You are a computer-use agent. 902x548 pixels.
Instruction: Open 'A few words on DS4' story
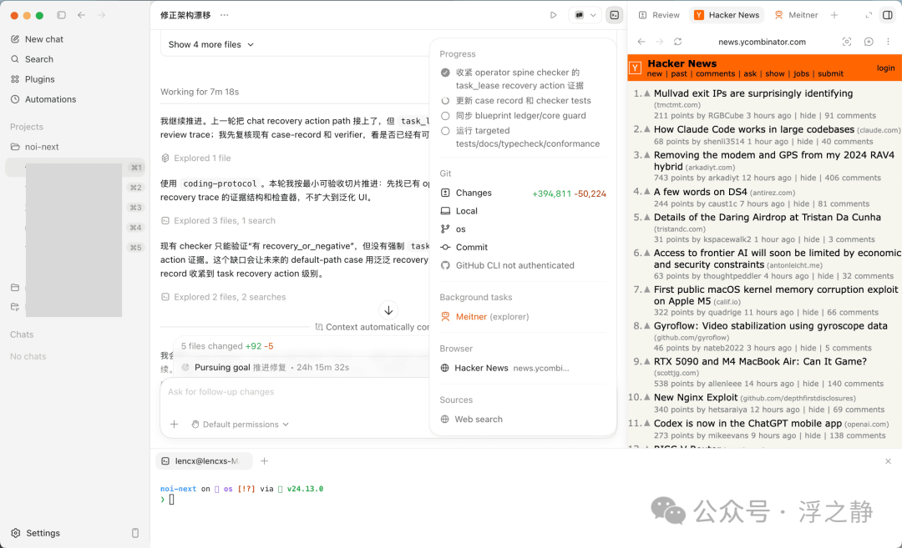click(x=700, y=192)
